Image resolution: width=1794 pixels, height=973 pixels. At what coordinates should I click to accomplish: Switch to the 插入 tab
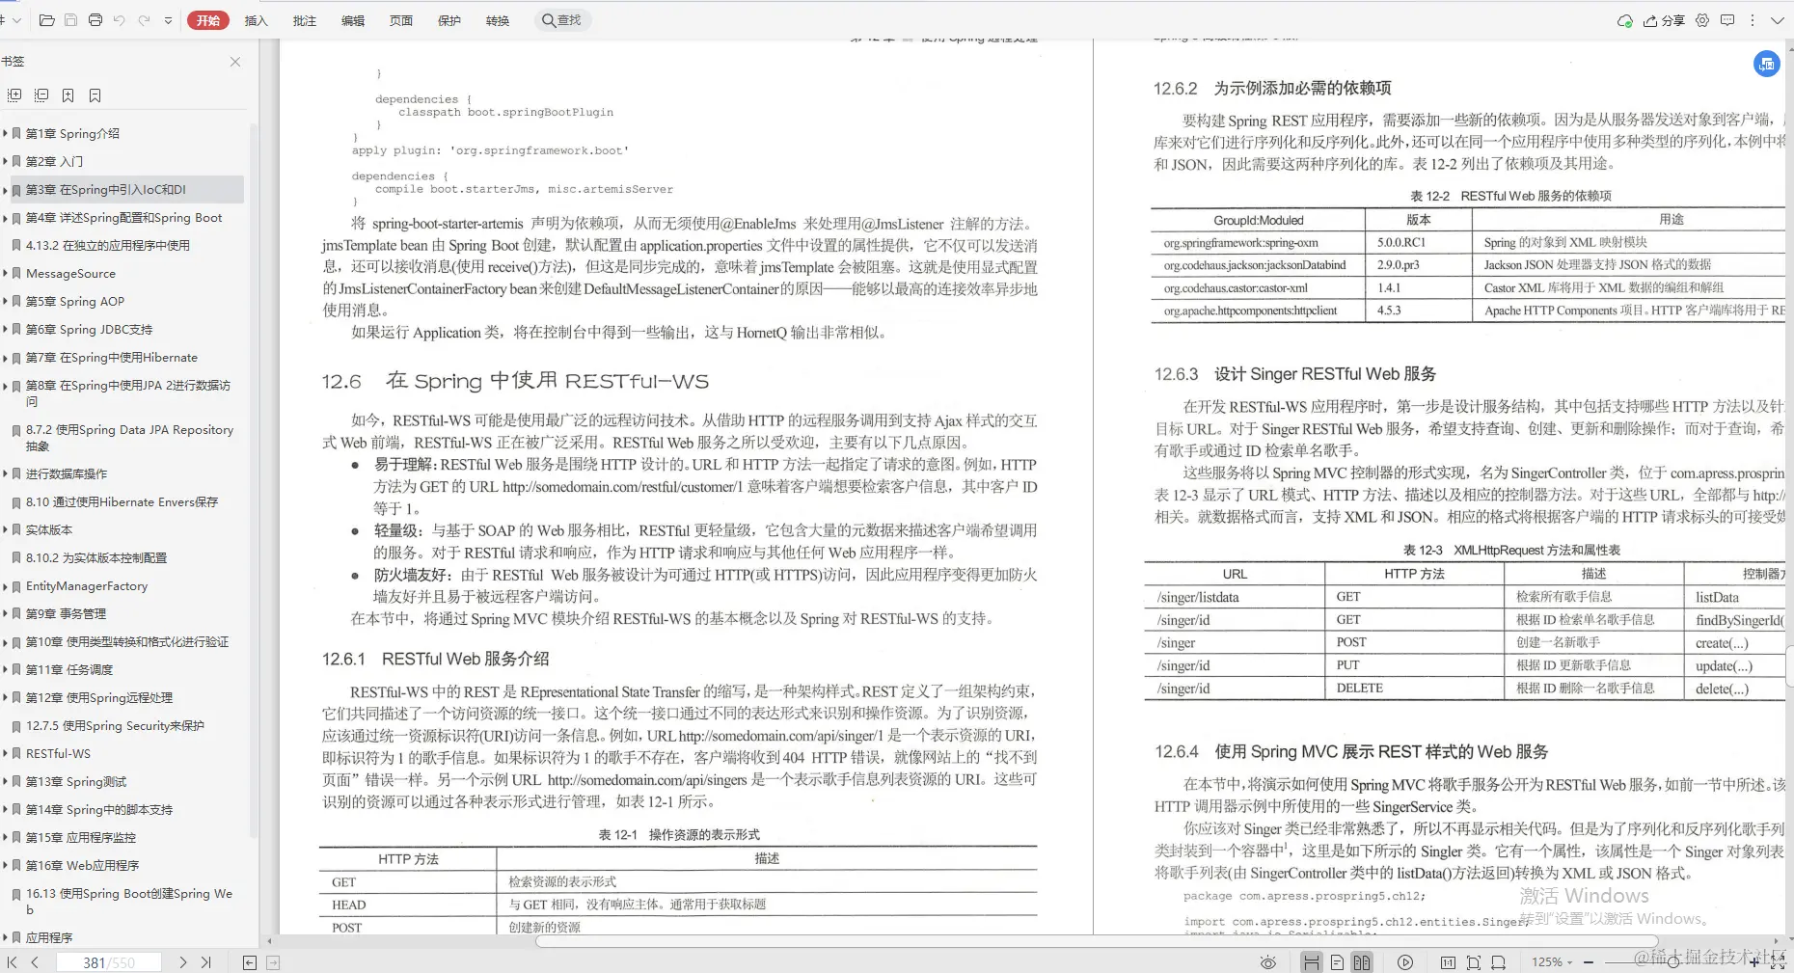pyautogui.click(x=256, y=20)
